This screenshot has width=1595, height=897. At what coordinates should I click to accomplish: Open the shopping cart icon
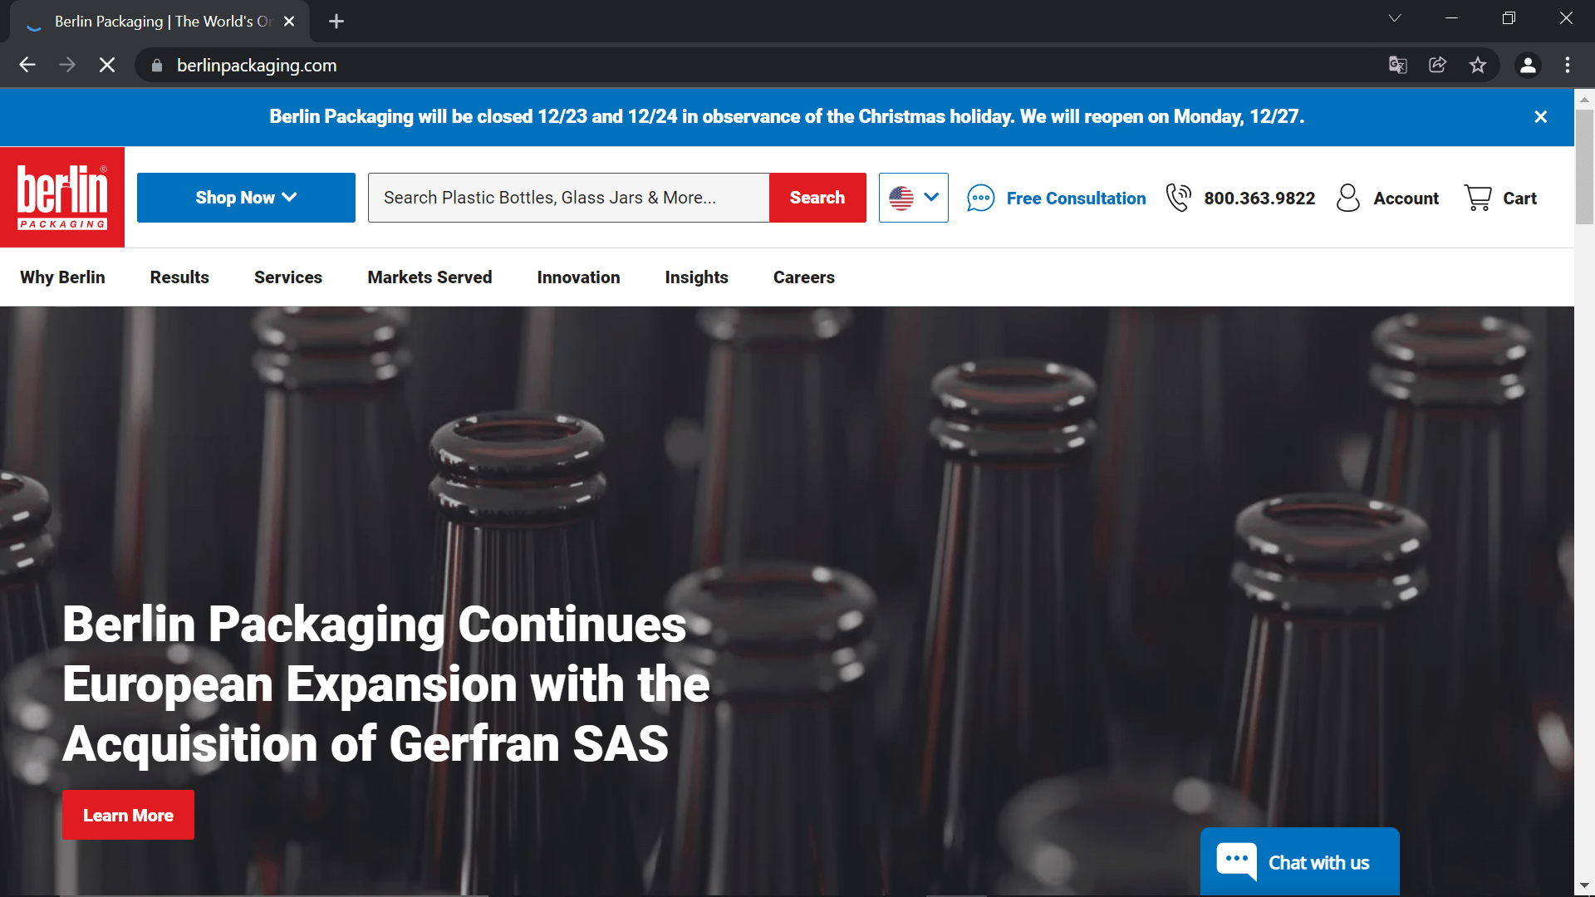pos(1478,198)
